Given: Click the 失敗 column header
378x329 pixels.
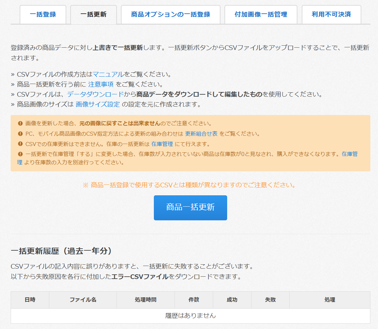Looking at the screenshot, I should pos(270,300).
